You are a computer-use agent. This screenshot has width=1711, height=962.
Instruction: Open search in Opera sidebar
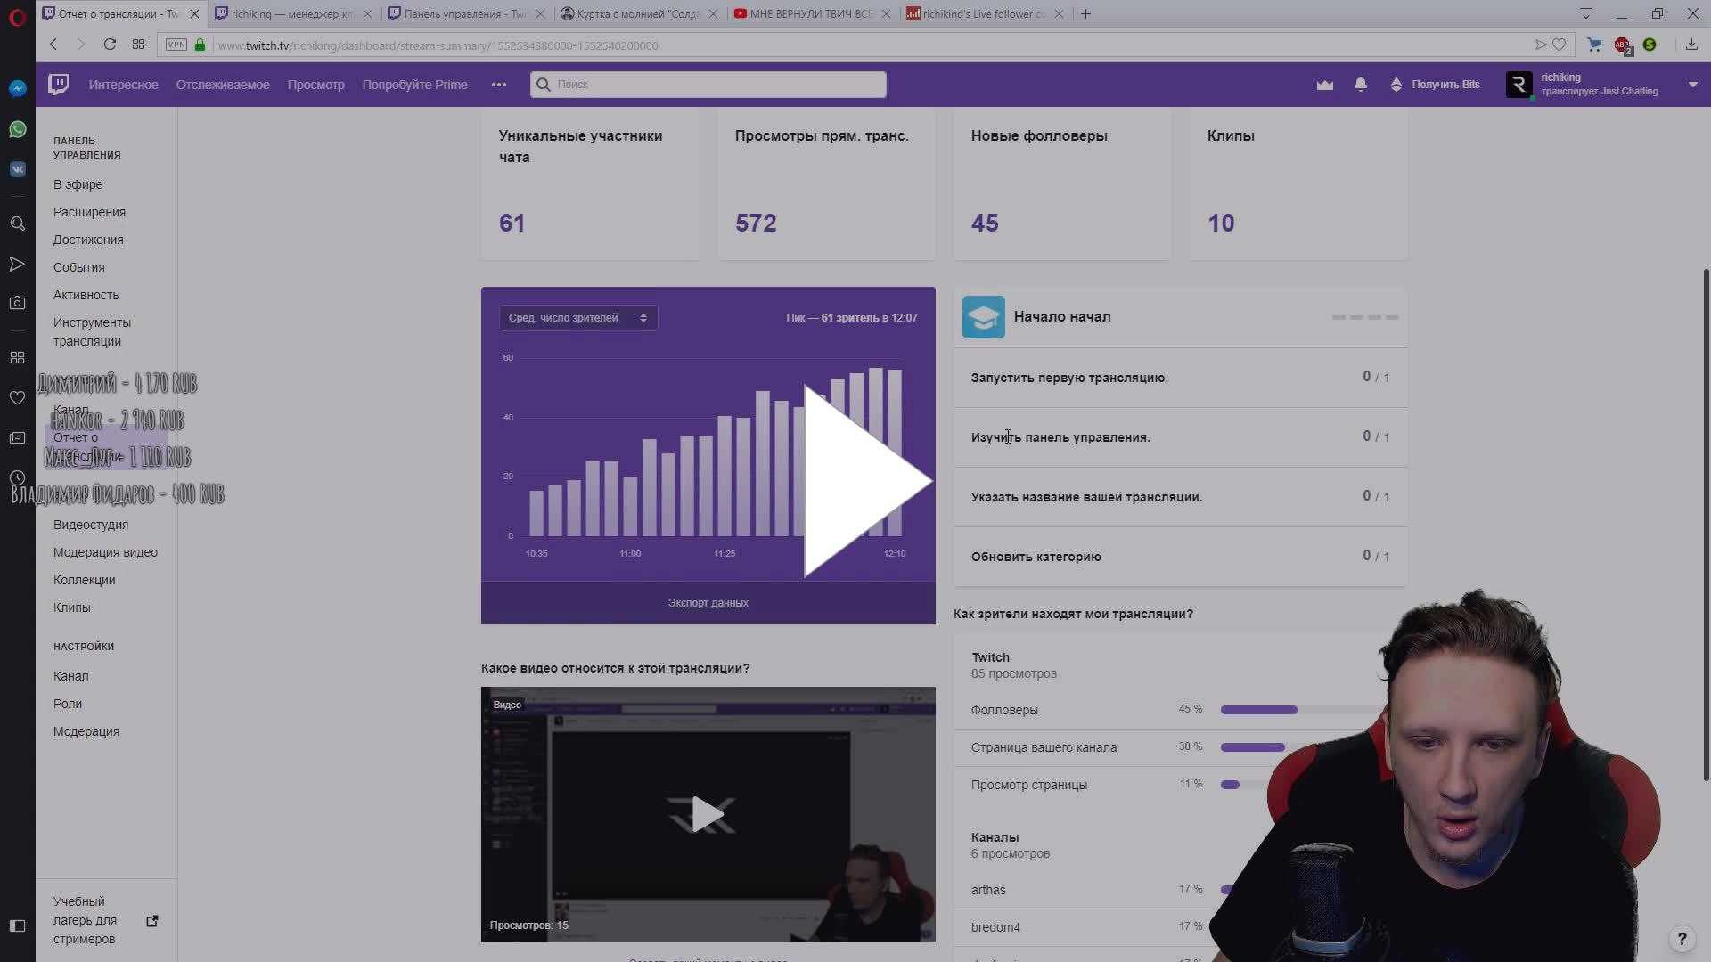[x=17, y=224]
